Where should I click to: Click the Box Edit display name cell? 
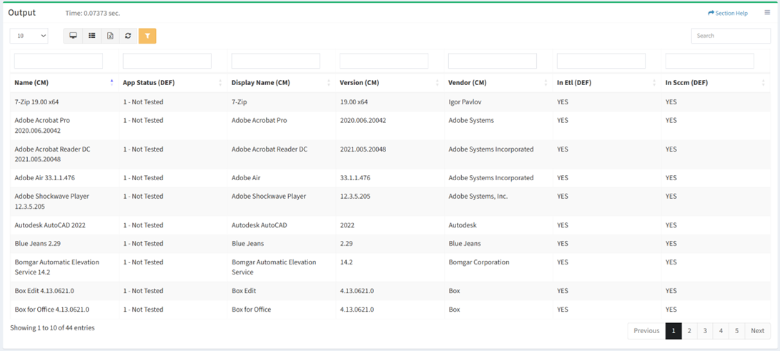pos(281,291)
